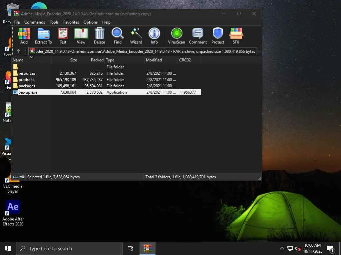Launch the Wizard tool

[x=136, y=36]
